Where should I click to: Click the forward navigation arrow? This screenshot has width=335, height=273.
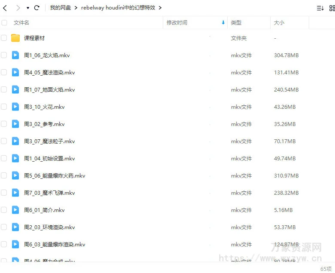coord(18,8)
